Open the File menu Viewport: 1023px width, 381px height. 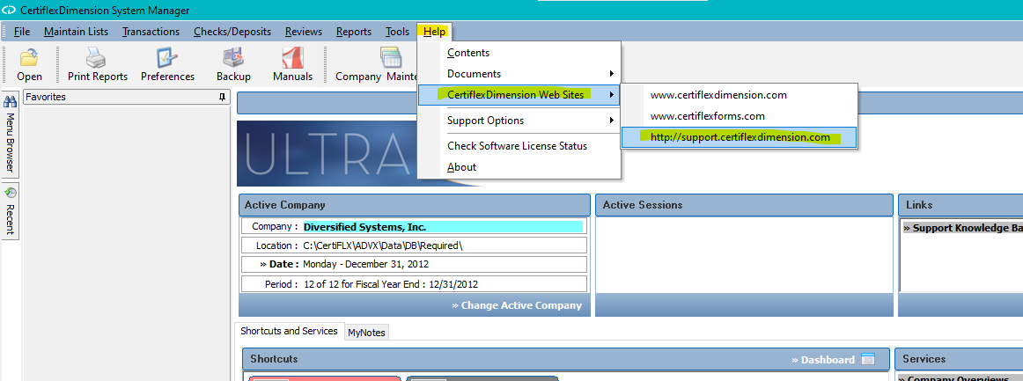pos(21,32)
